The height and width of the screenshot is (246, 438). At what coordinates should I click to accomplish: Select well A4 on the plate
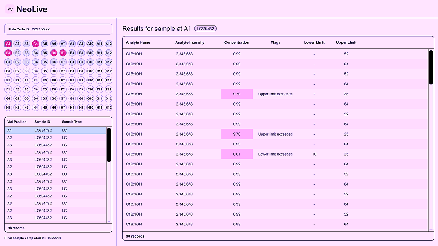[x=35, y=44]
